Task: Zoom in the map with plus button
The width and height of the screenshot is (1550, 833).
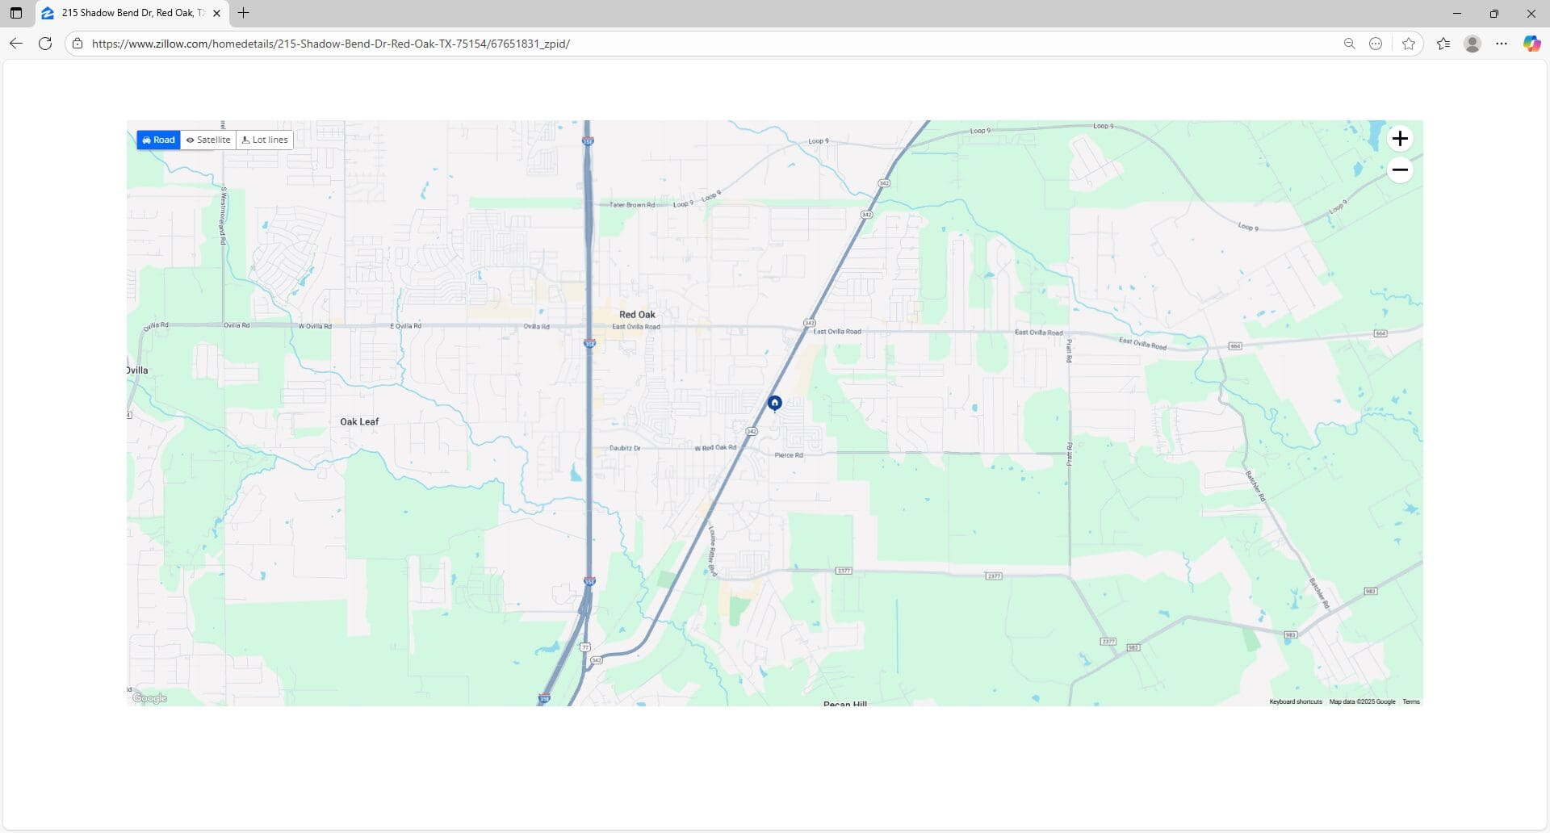Action: [1399, 139]
